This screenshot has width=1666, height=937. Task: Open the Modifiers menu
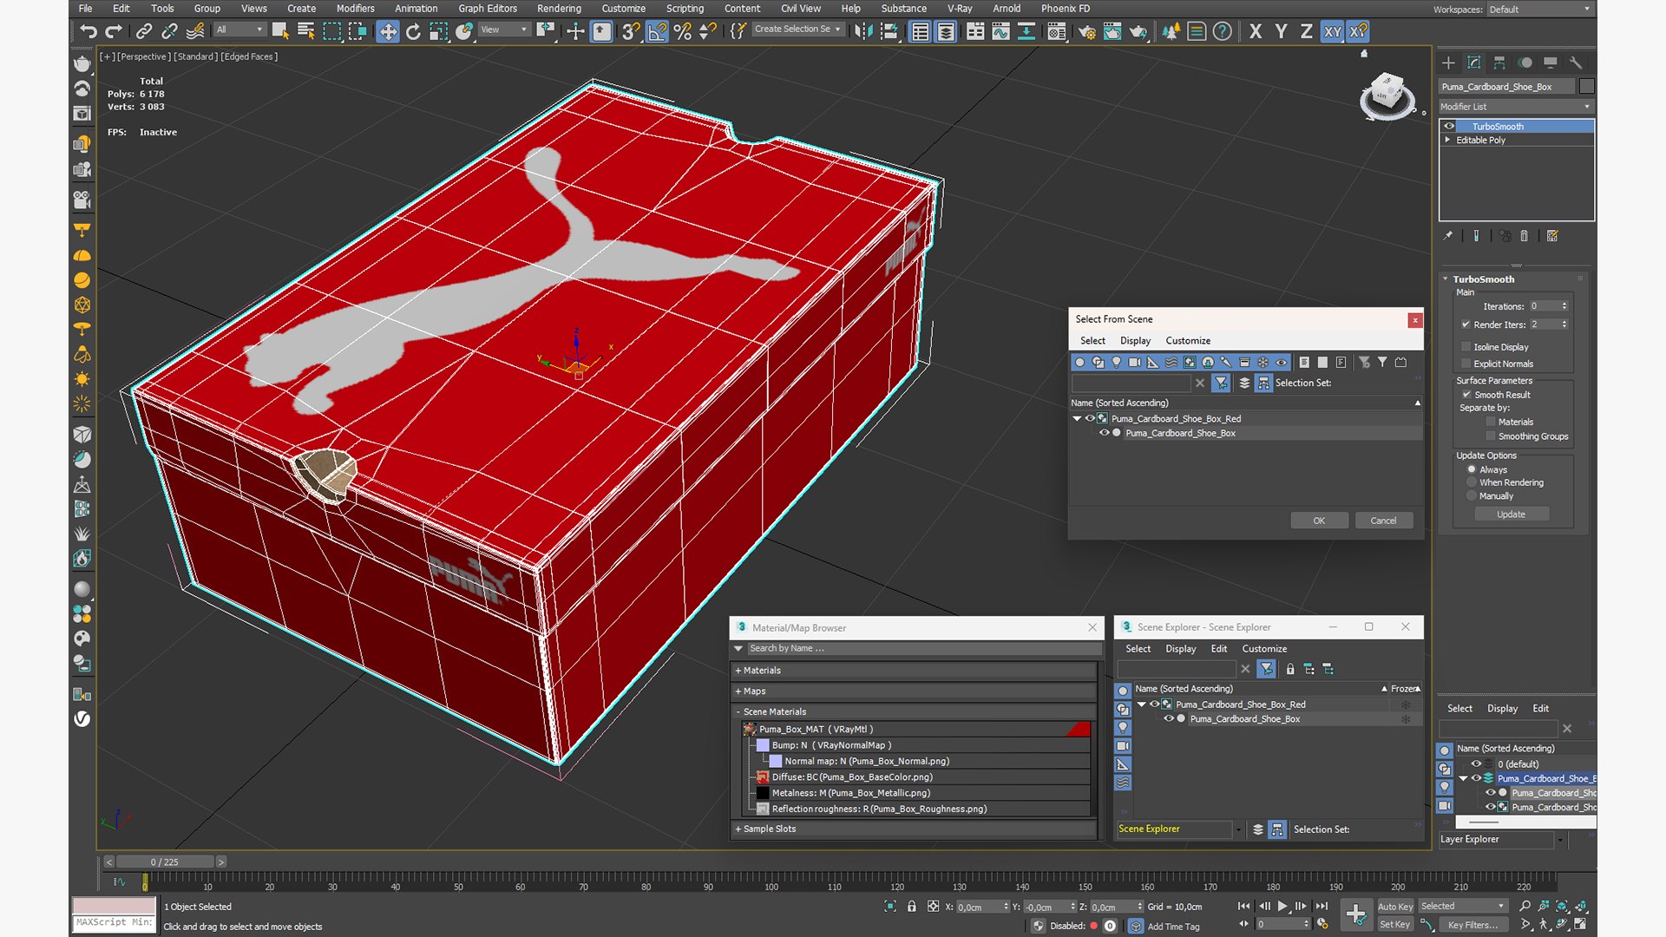tap(355, 9)
